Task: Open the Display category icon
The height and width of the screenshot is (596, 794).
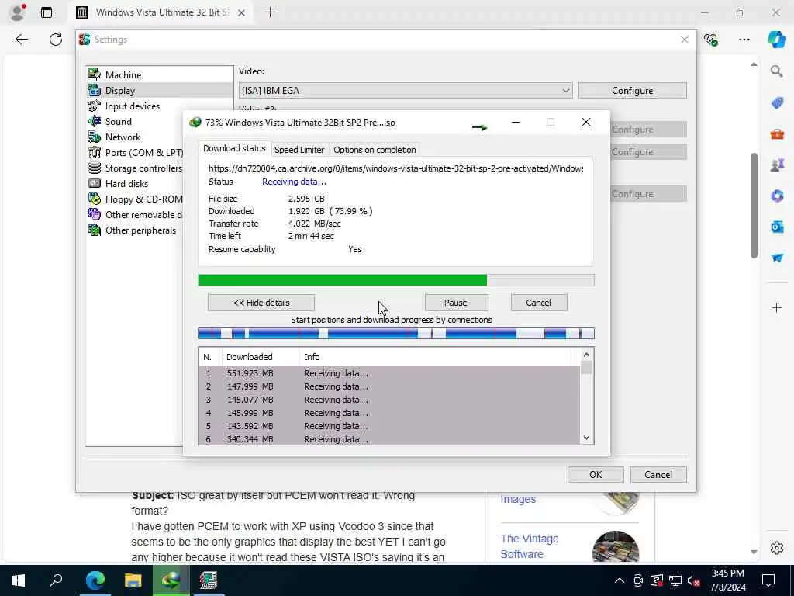Action: pyautogui.click(x=95, y=90)
